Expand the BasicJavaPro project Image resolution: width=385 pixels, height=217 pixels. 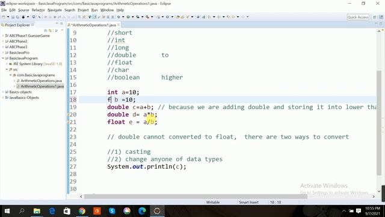(x=3, y=52)
